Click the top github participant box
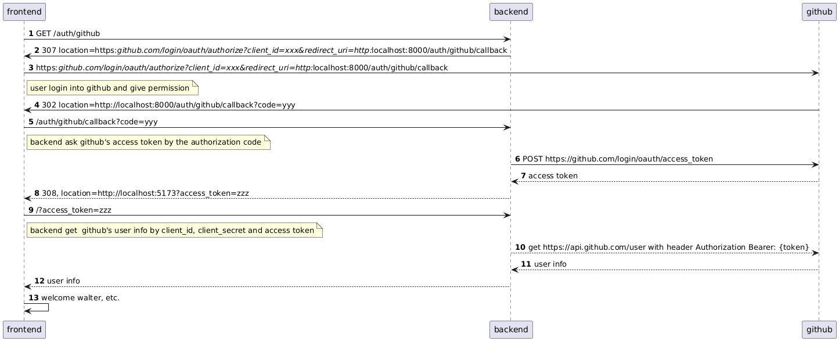 point(819,11)
